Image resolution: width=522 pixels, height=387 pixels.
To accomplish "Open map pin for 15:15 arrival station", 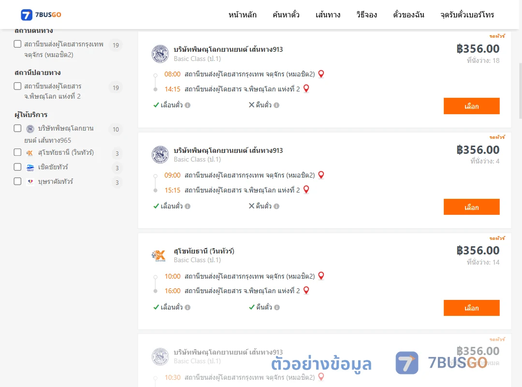I will 306,190.
